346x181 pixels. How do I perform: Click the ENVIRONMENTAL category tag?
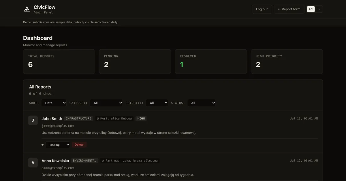[x=84, y=161]
